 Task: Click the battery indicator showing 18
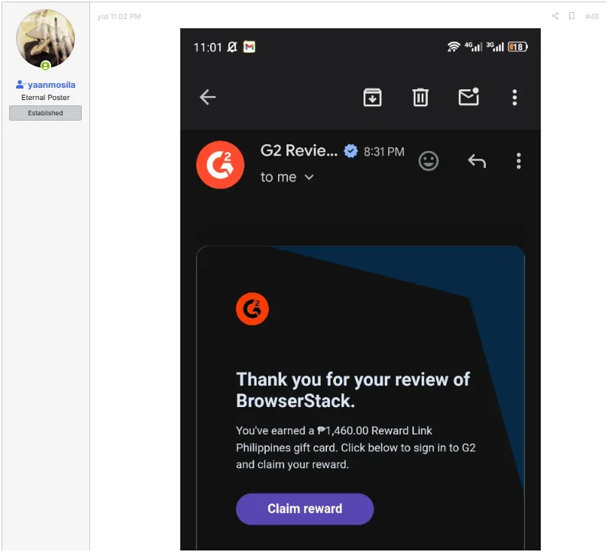(x=518, y=47)
